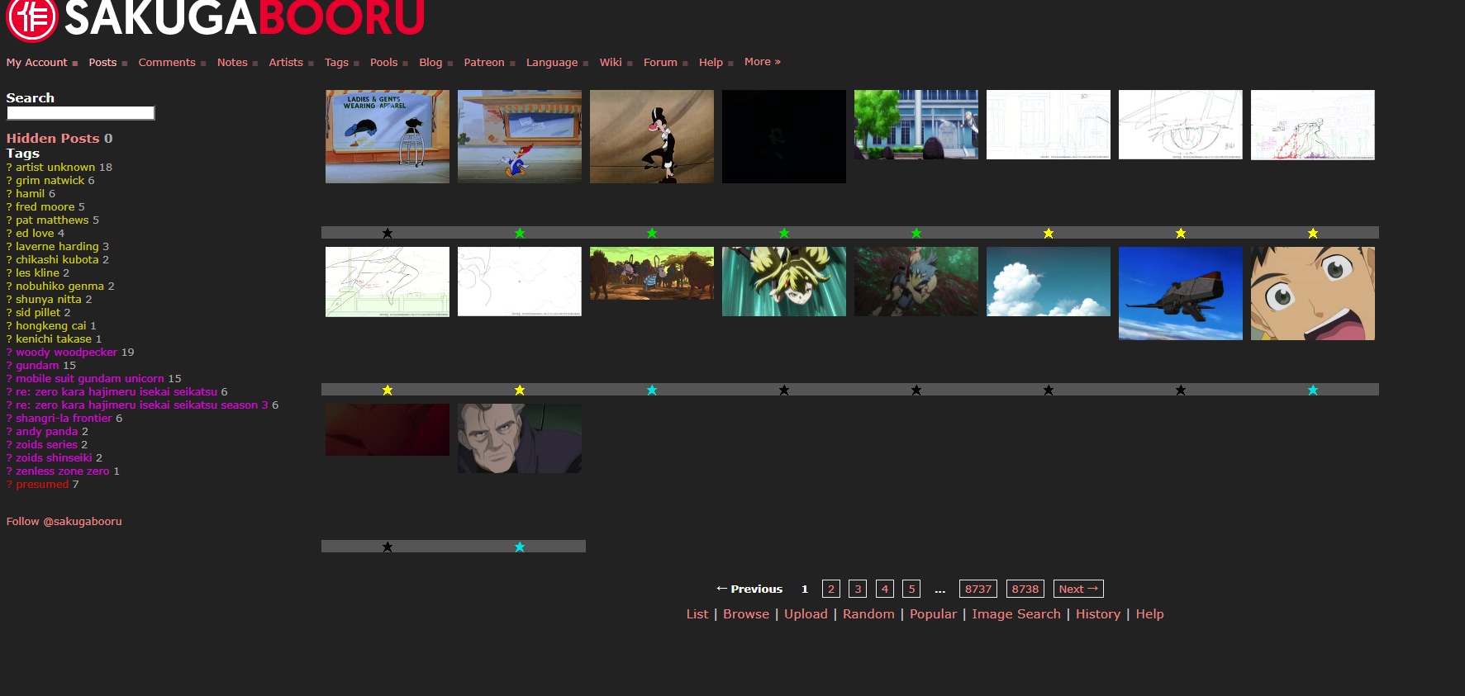Click green star under school building thumbnail
Screen dimensions: 1465x696
pos(916,234)
